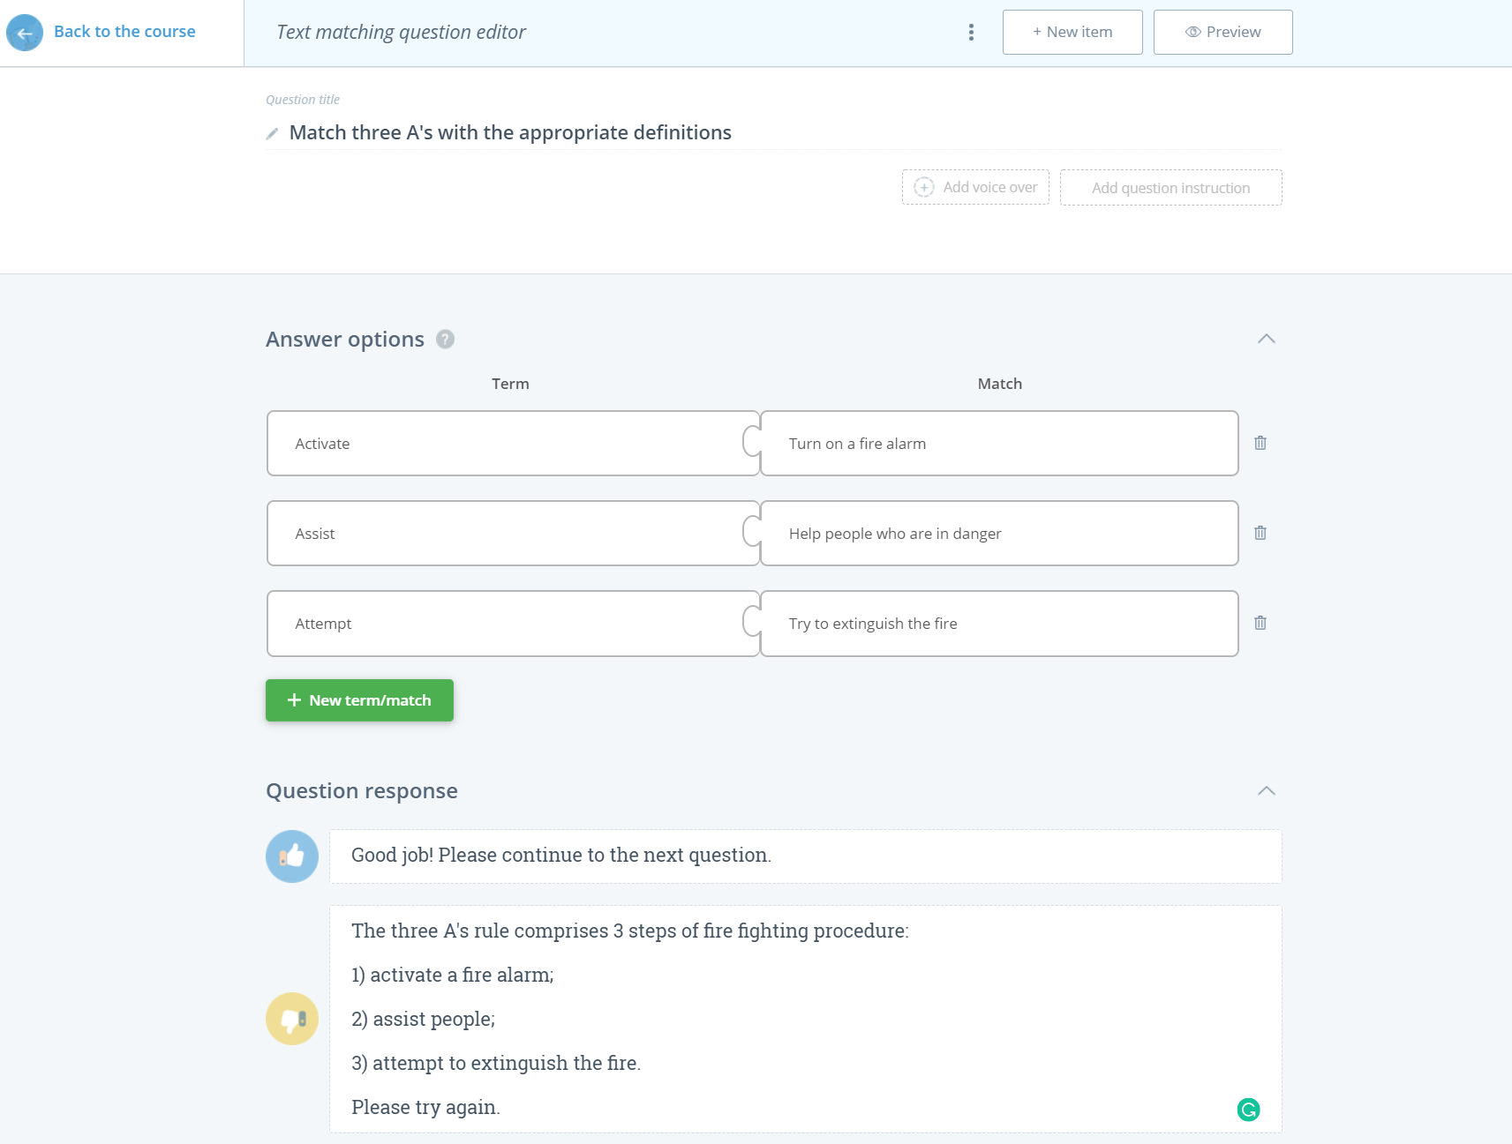Screen dimensions: 1512x1144
Task: Edit the 'Turn on a fire alarm' match field
Action: (997, 444)
